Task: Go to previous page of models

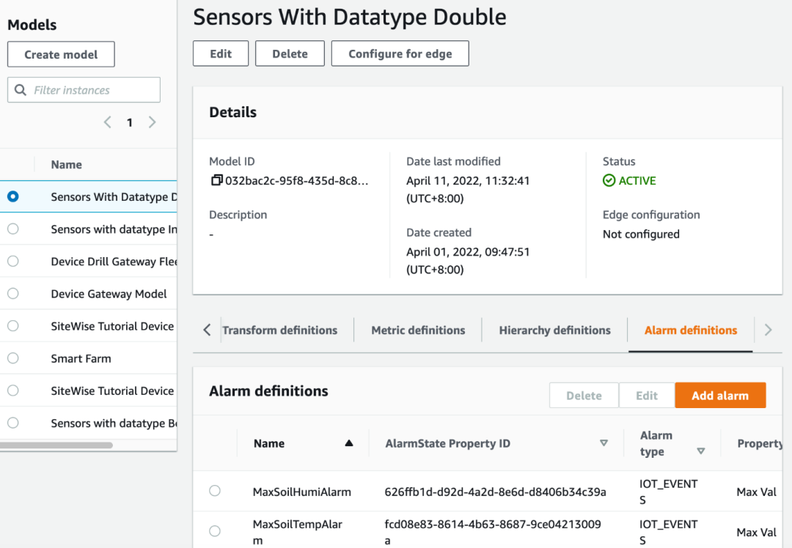Action: 108,122
